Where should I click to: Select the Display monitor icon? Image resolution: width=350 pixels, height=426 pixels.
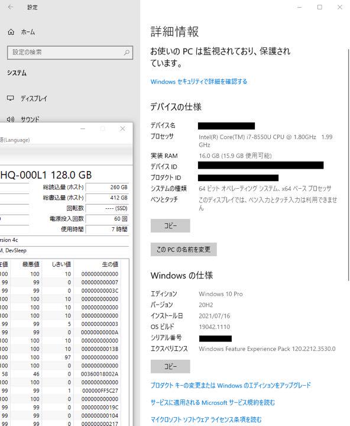[x=10, y=98]
